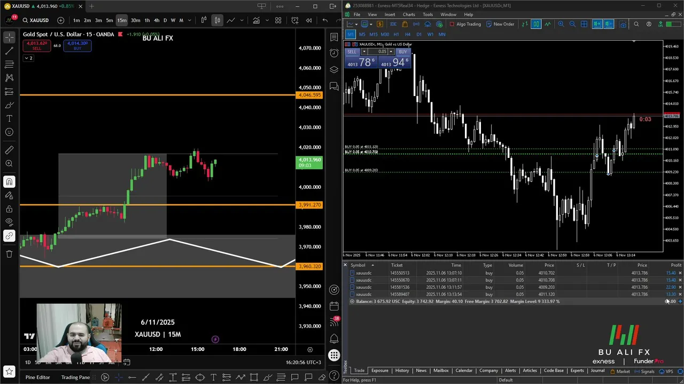Undo last TradingView action
Viewport: 684px width, 384px height.
(x=325, y=20)
